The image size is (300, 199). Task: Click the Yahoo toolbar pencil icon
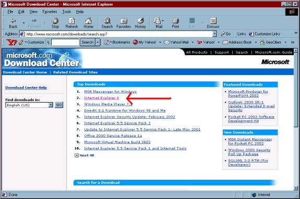(21, 42)
